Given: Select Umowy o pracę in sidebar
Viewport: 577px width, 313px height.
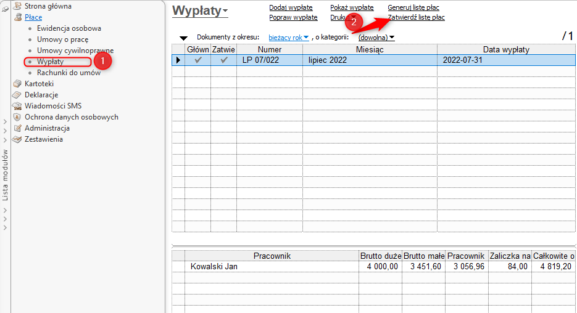Looking at the screenshot, I should click(62, 39).
